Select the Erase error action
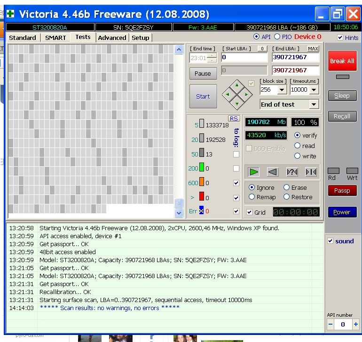This screenshot has height=342, width=362. 286,187
